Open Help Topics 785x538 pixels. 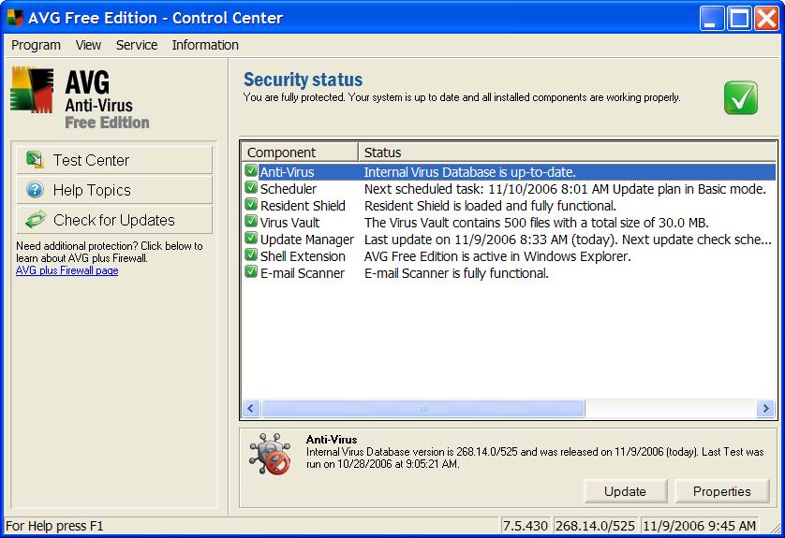tap(114, 190)
